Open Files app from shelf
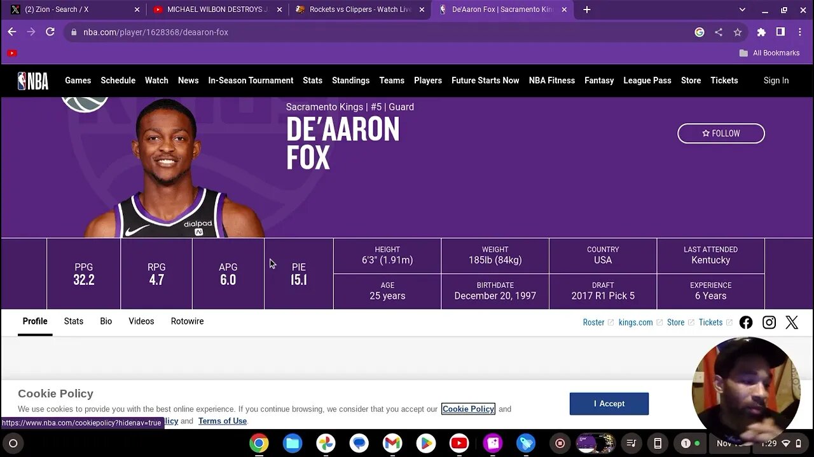The image size is (814, 457). (x=293, y=443)
